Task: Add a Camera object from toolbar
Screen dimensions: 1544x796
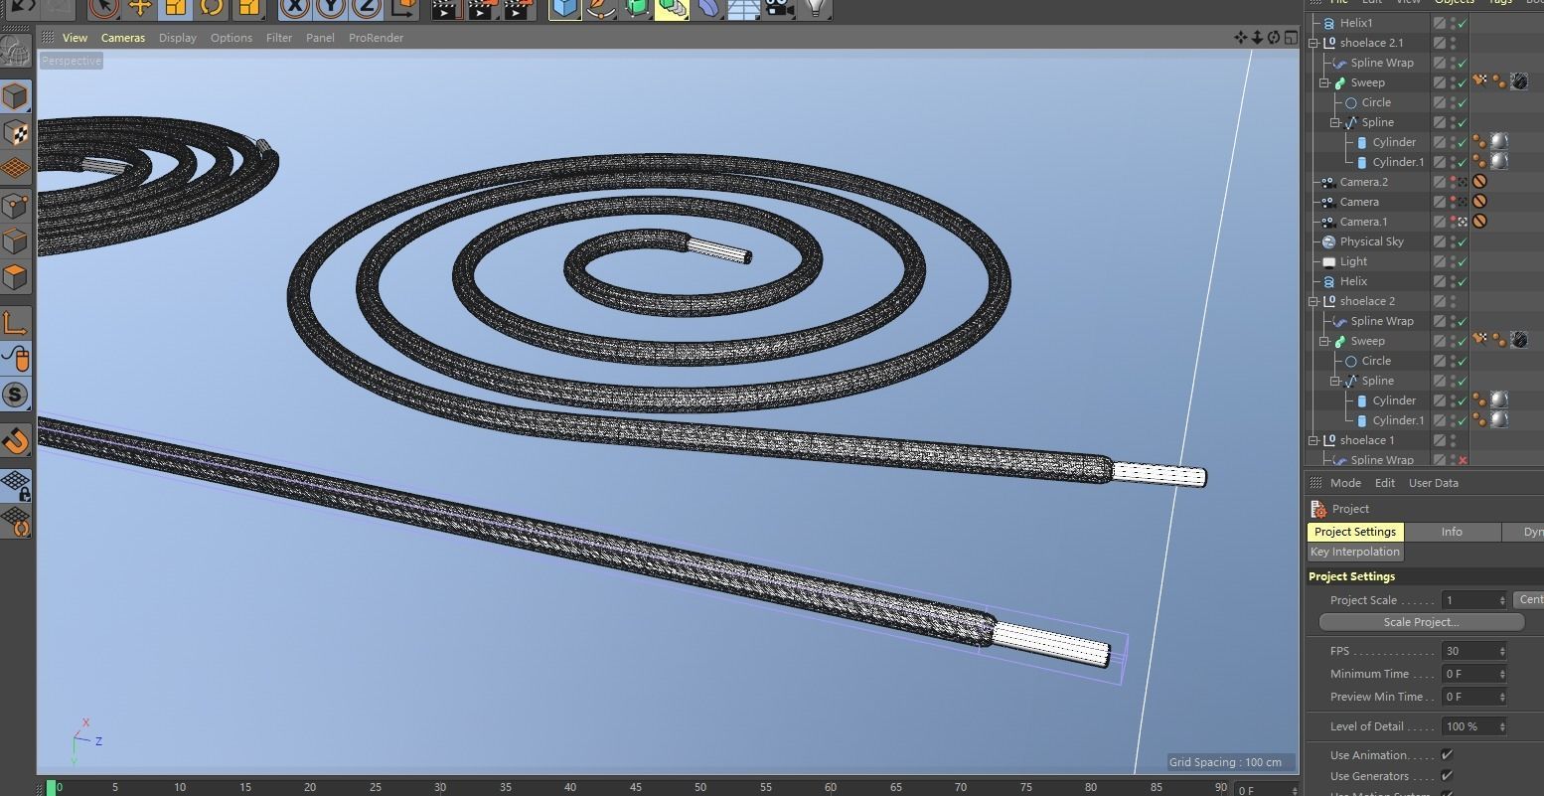Action: [x=780, y=8]
